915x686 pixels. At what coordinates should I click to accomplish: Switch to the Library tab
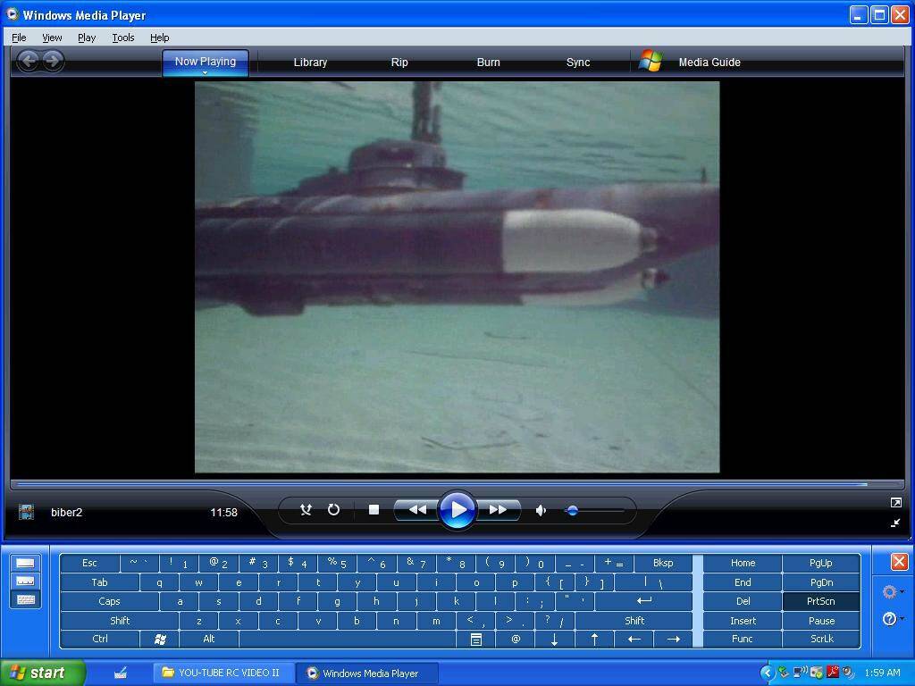tap(310, 63)
